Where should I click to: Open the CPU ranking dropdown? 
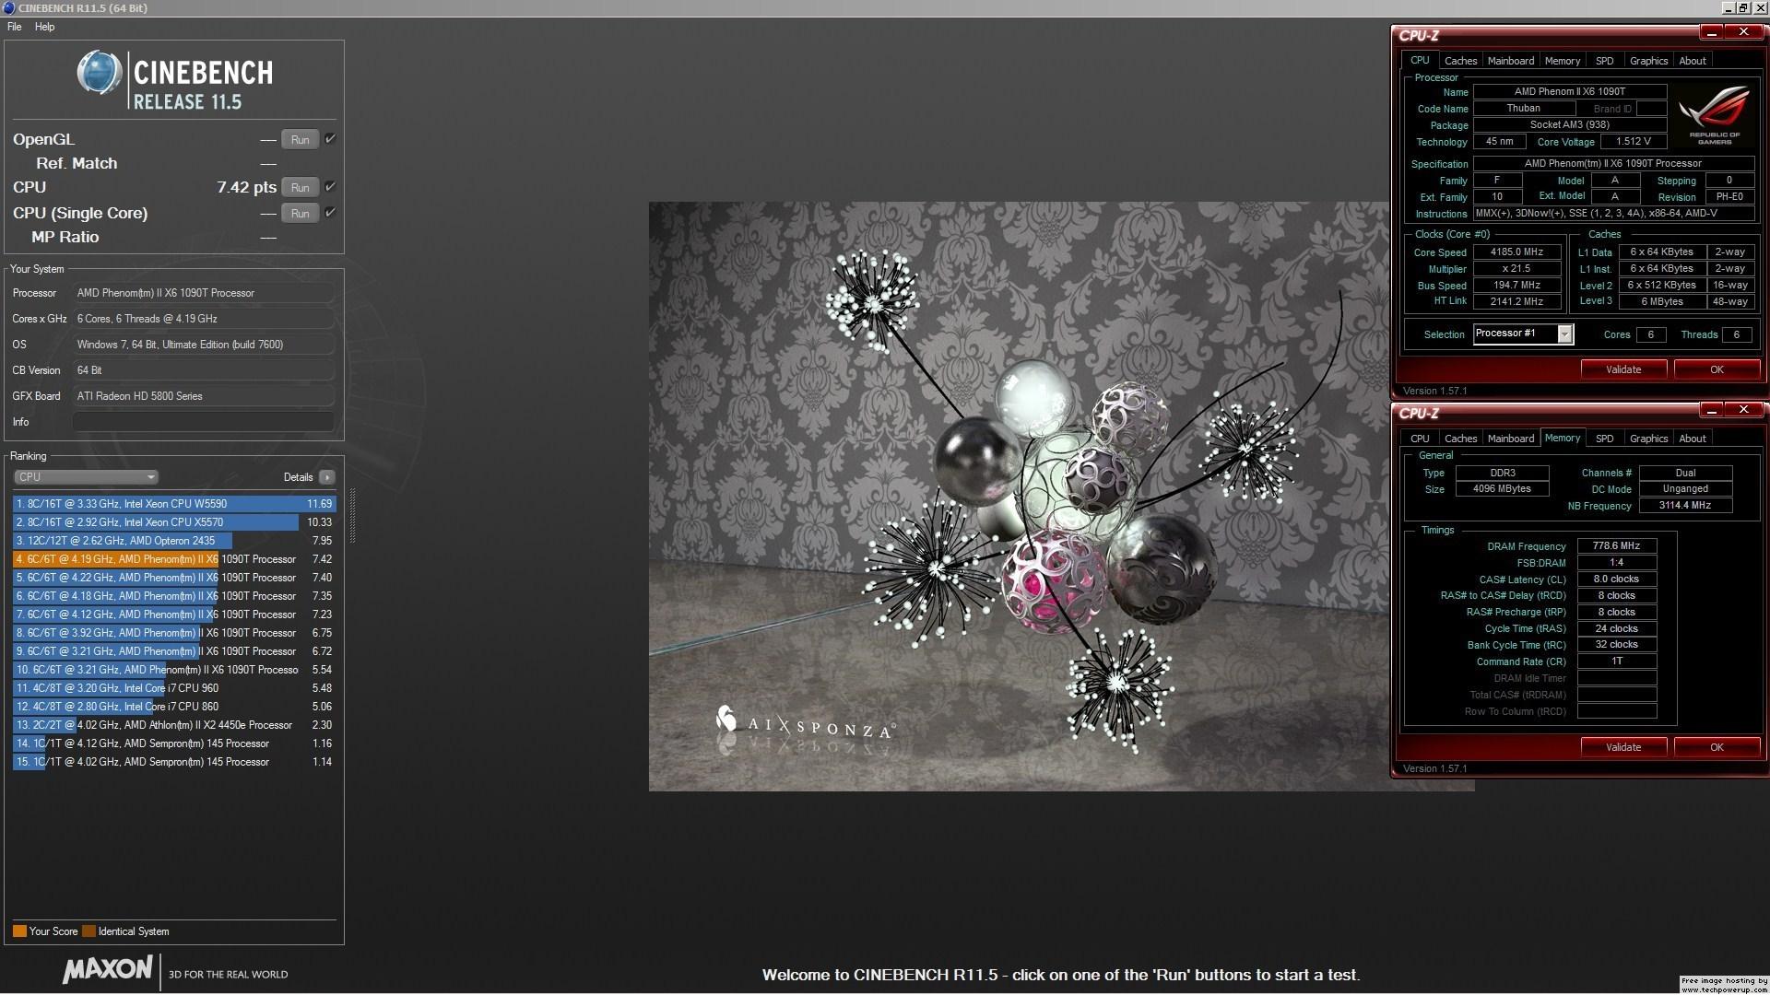(x=86, y=477)
